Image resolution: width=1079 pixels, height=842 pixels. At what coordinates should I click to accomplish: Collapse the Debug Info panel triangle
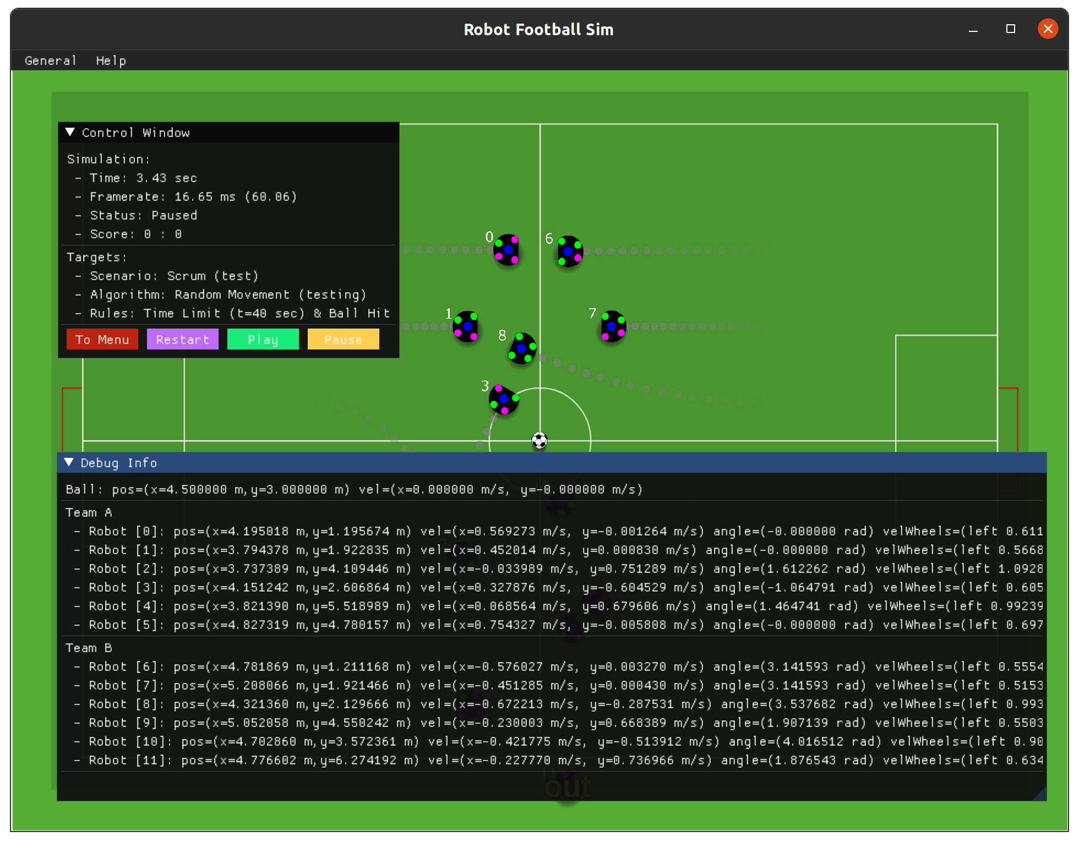69,462
